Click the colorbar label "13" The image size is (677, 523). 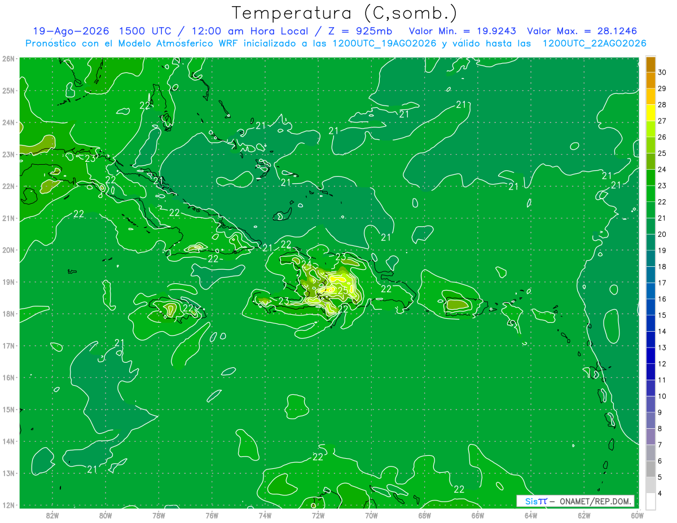coord(662,348)
